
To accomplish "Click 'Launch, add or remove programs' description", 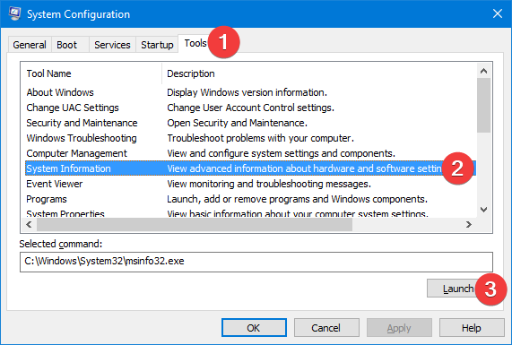I will click(x=297, y=199).
